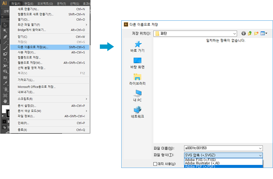The width and height of the screenshot is (273, 179).
Task: Select the Eyedropper tool
Action: [x=5, y=83]
